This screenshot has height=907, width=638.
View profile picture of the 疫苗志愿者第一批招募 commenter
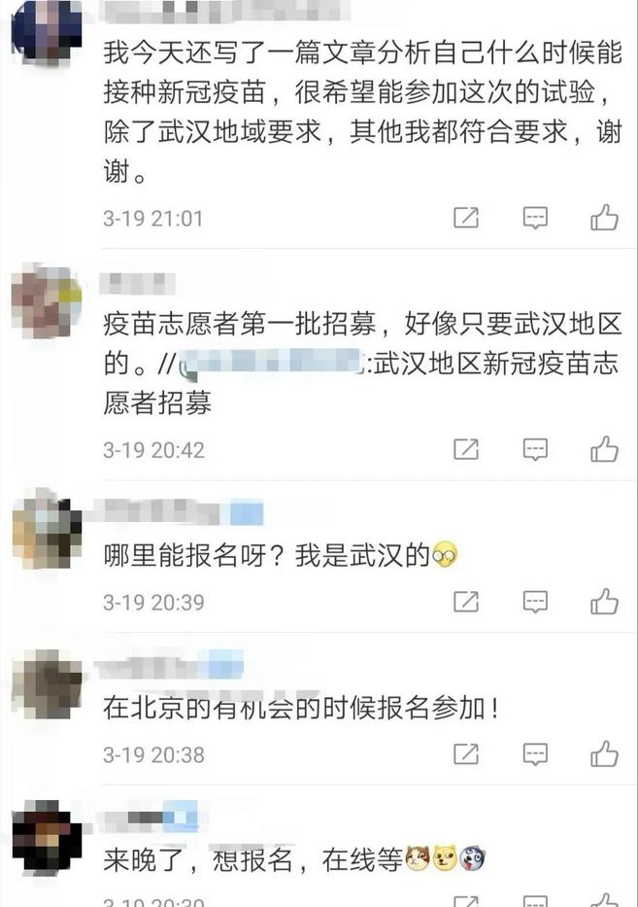(47, 299)
